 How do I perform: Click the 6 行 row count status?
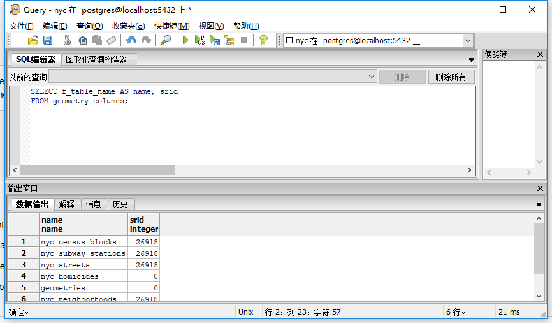click(x=456, y=312)
